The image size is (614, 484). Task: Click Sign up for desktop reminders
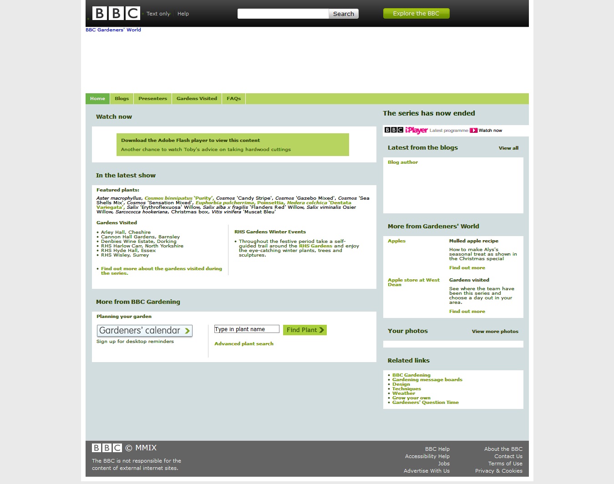click(x=135, y=342)
